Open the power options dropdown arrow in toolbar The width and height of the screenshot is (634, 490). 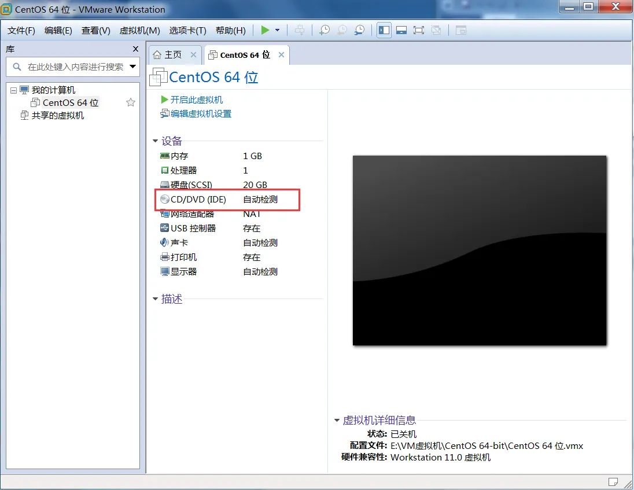[x=278, y=30]
